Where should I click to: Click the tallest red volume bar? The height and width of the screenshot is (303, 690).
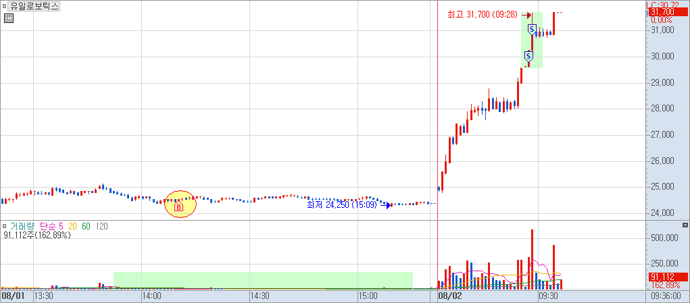click(532, 259)
